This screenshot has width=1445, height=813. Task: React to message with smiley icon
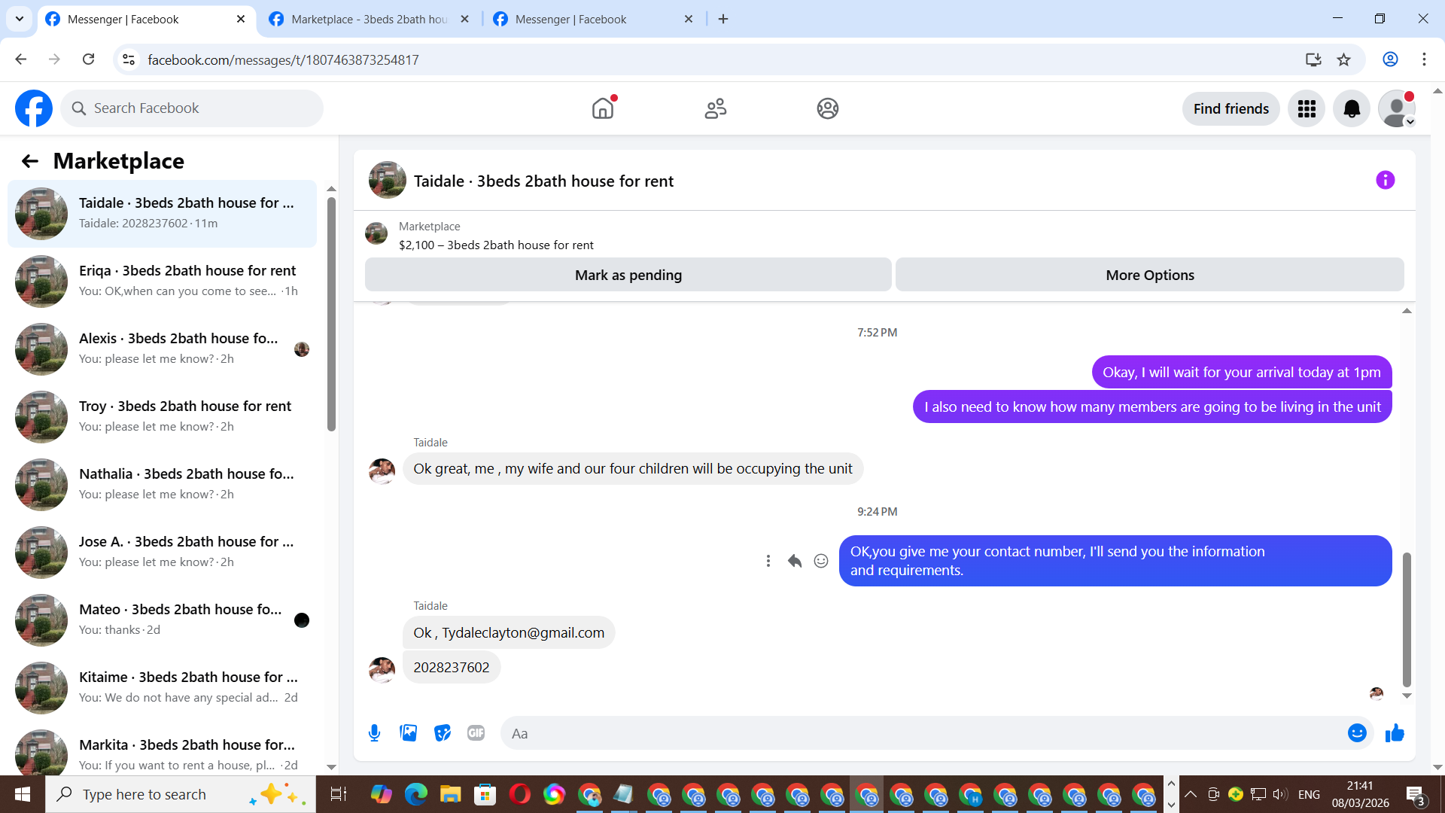[x=821, y=561]
